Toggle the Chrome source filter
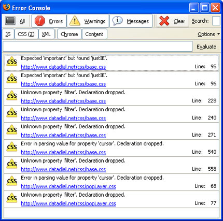This screenshot has width=223, height=221. [x=69, y=34]
